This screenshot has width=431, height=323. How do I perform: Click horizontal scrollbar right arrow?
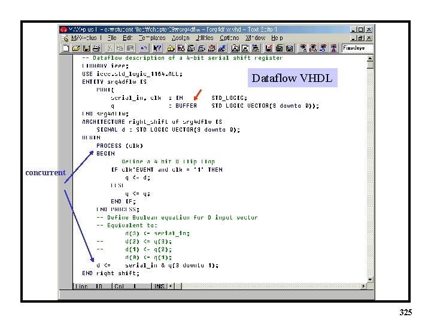coord(363,286)
